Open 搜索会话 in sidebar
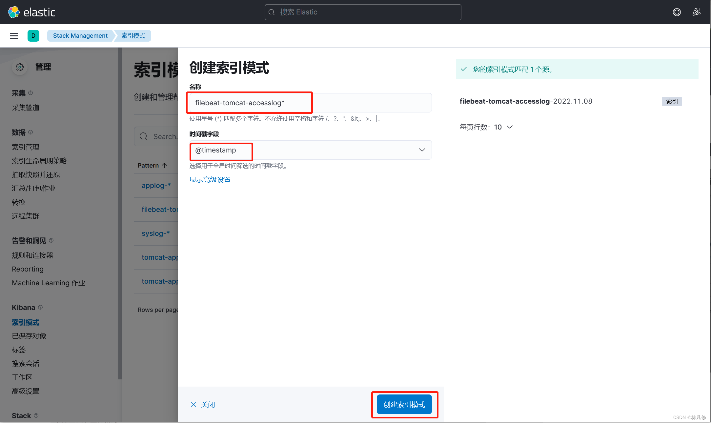The height and width of the screenshot is (423, 711). pyautogui.click(x=26, y=363)
